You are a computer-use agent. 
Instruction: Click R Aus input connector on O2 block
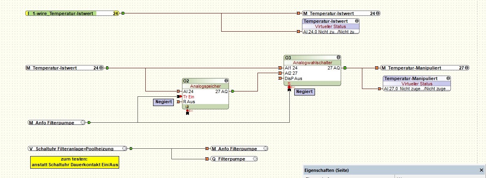point(178,102)
